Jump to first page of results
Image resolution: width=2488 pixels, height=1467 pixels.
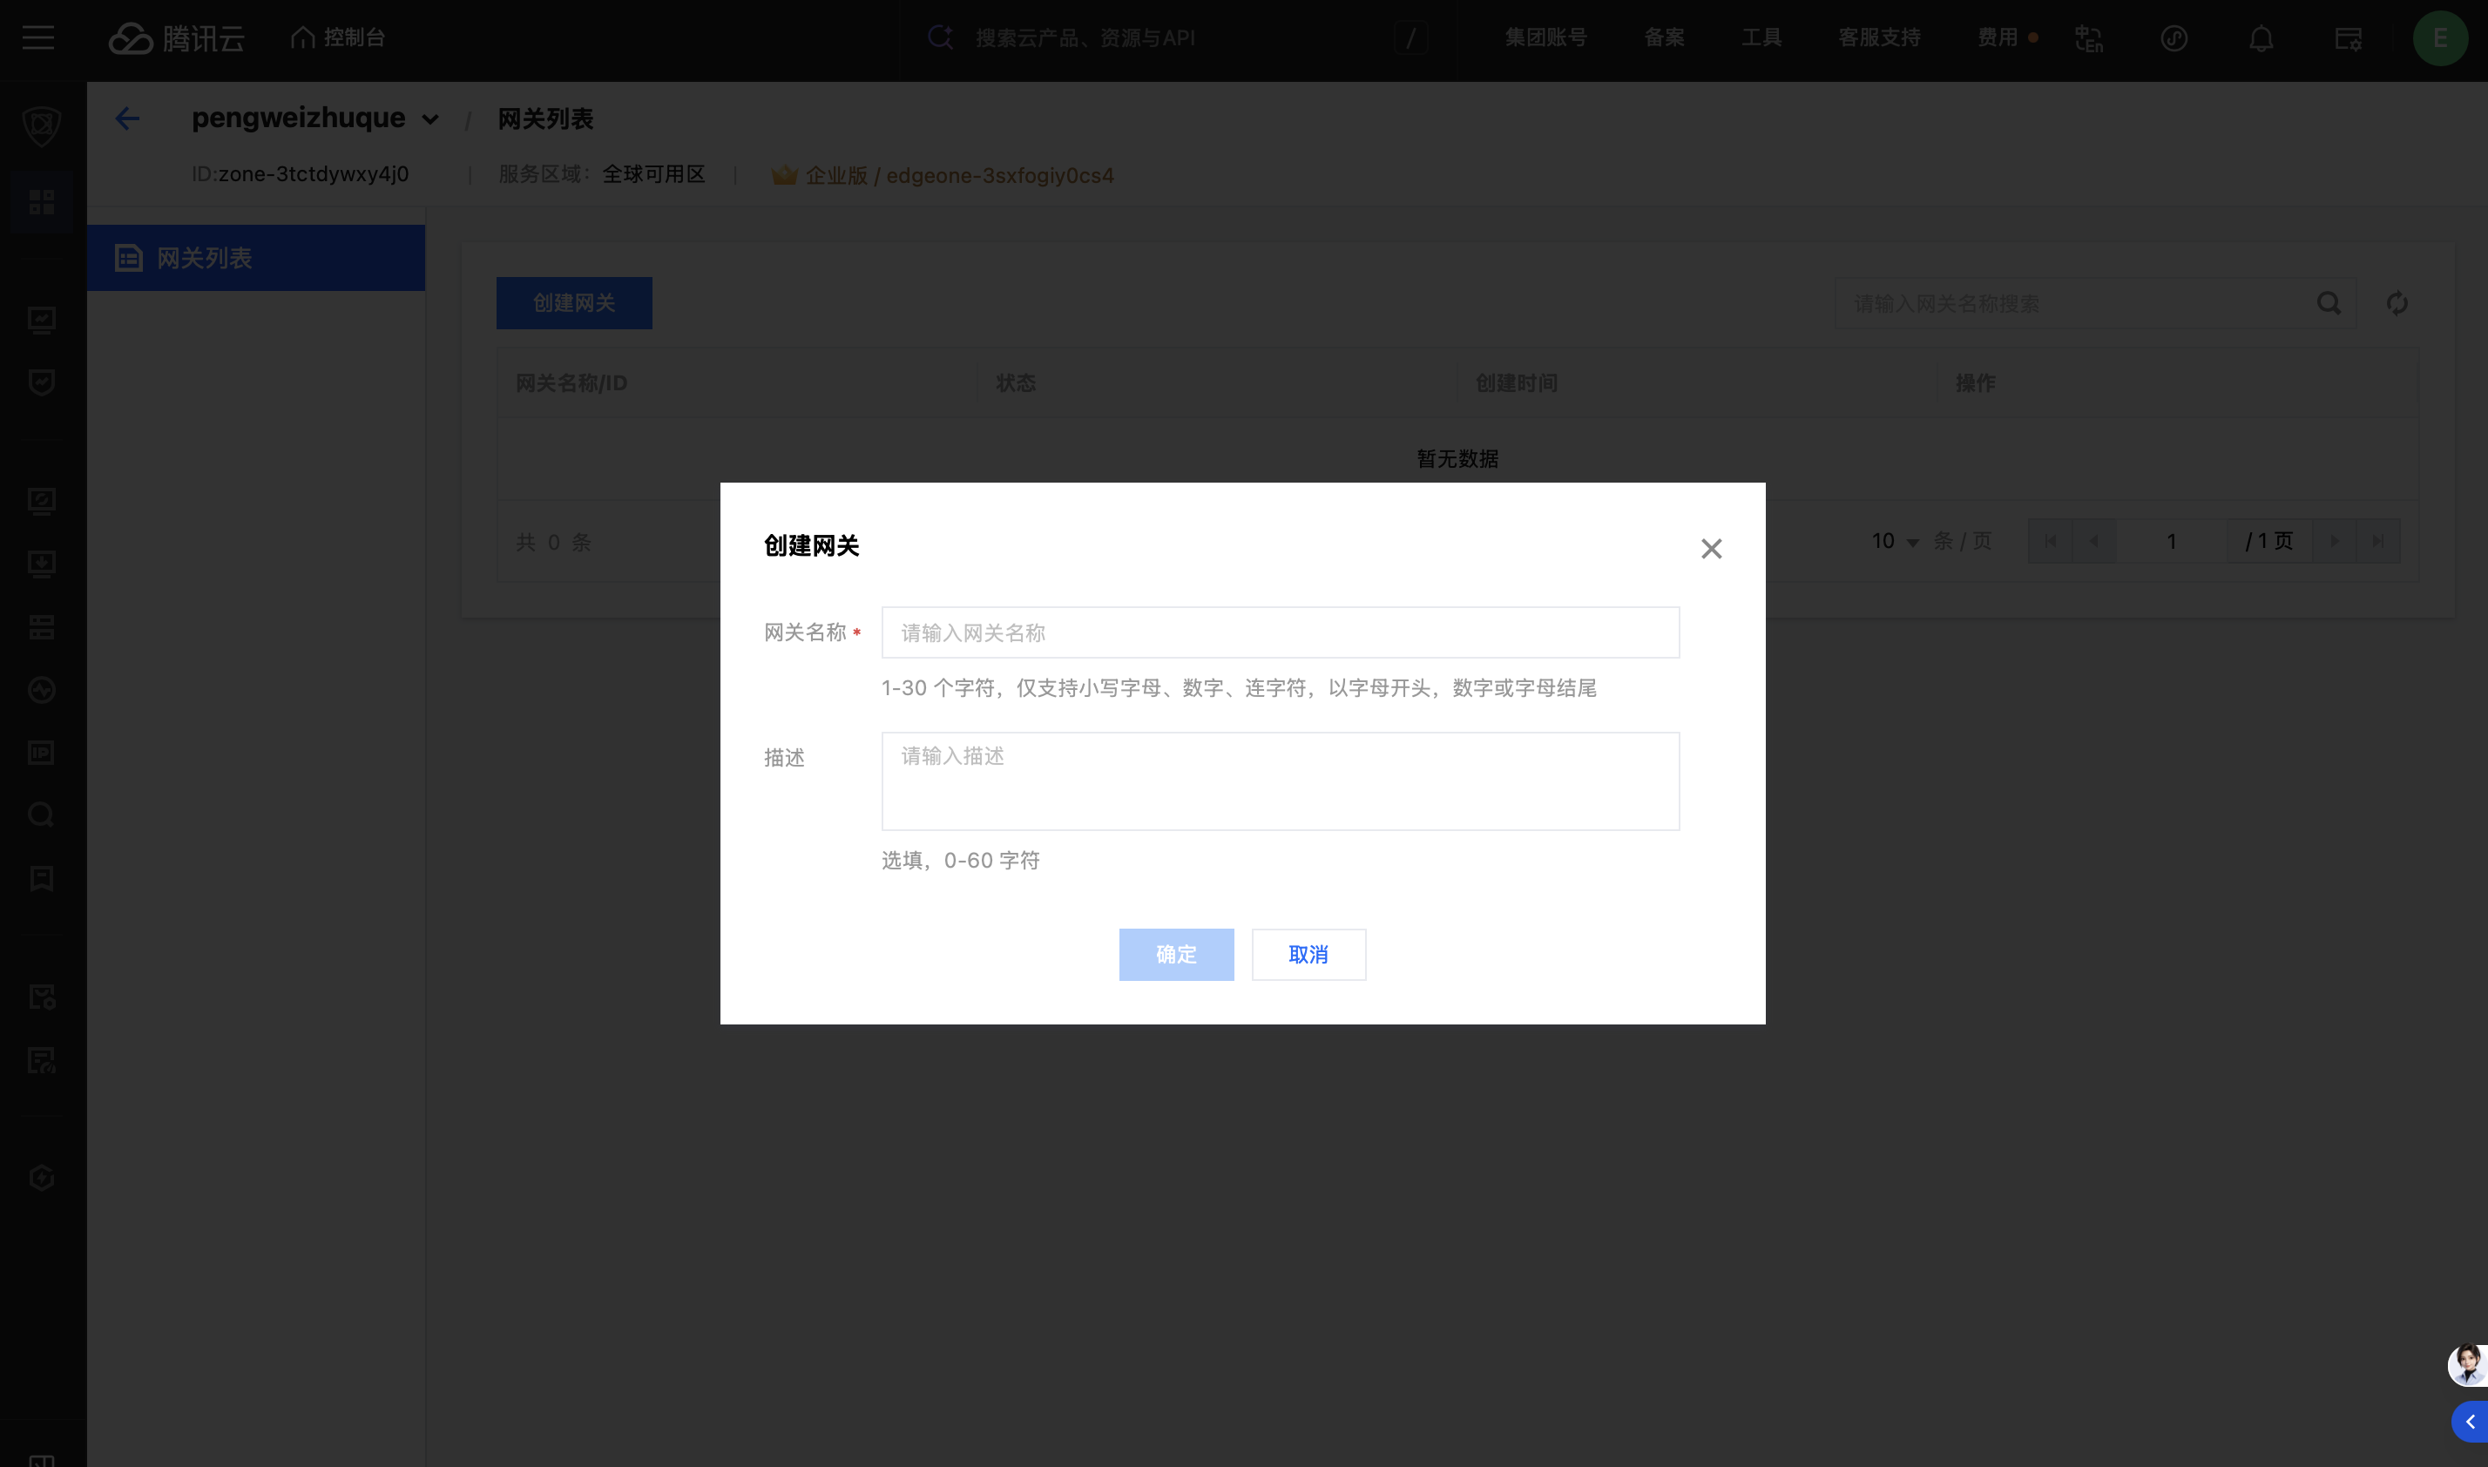point(2050,542)
